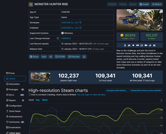Open the Store page button
Image resolution: width=166 pixels, height=134 pixels.
coord(34,57)
